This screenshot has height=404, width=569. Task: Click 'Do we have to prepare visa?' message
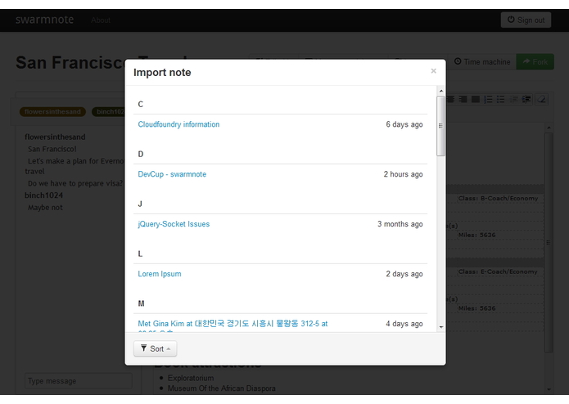[x=75, y=183]
